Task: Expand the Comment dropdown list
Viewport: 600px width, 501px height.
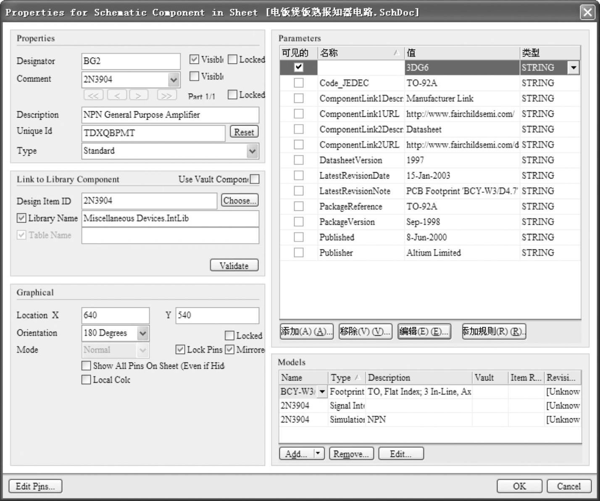Action: [174, 79]
